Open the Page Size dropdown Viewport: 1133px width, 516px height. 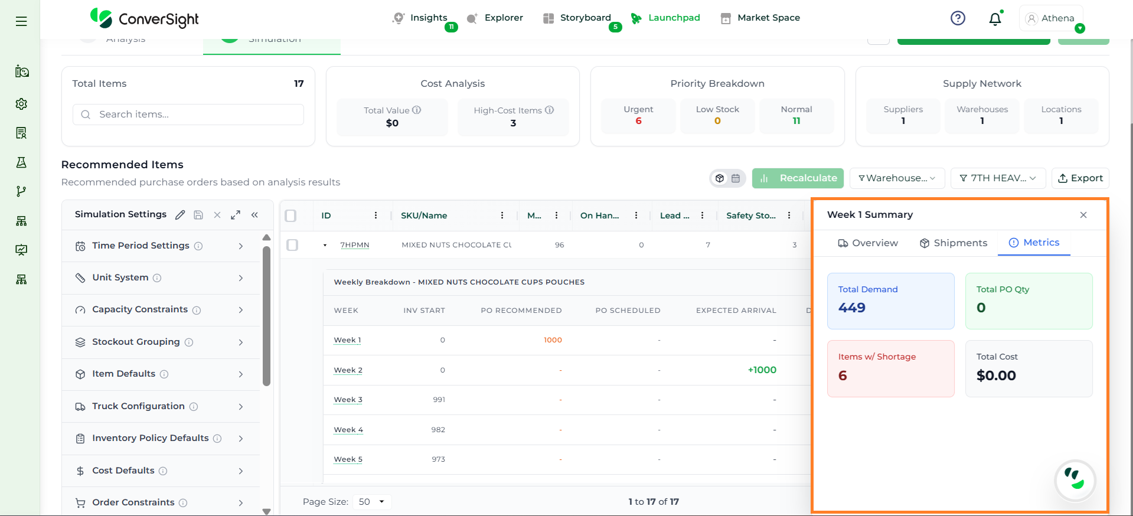(x=372, y=502)
